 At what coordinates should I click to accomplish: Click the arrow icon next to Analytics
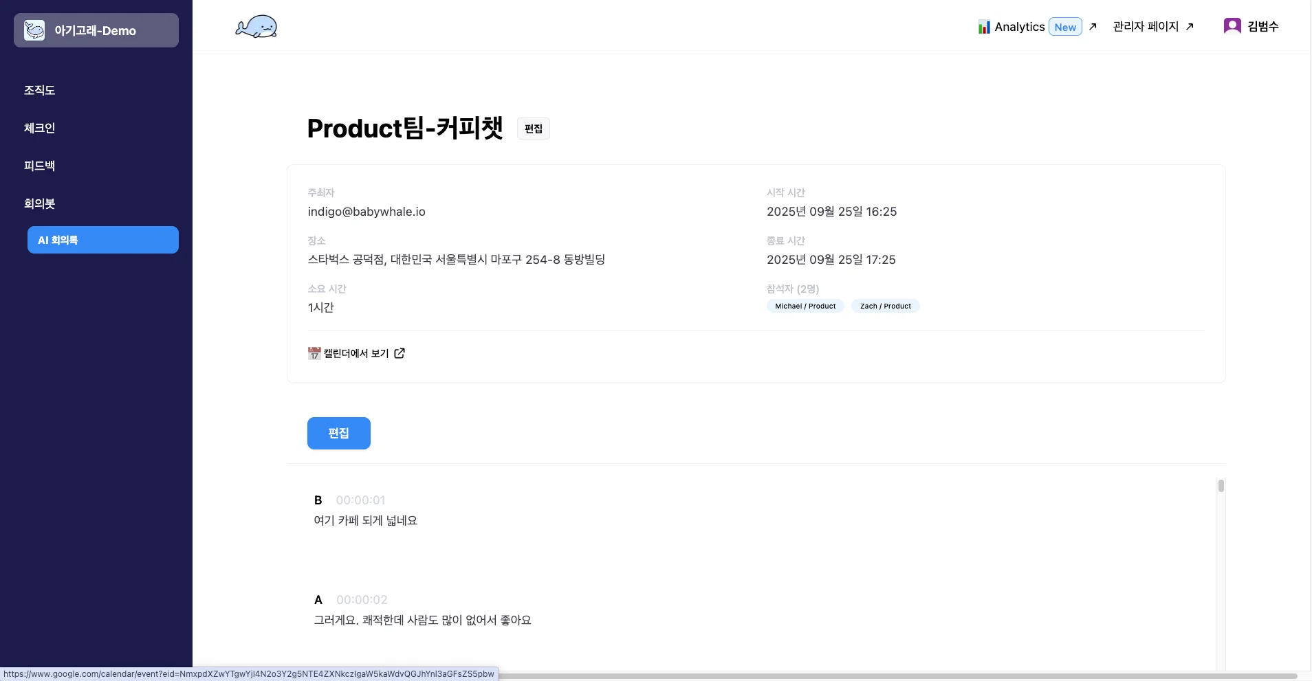(x=1093, y=26)
